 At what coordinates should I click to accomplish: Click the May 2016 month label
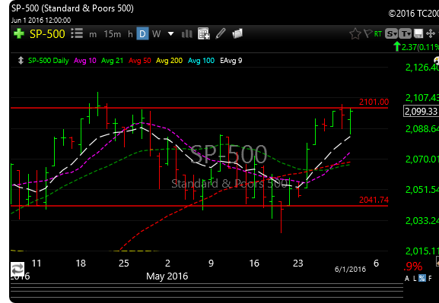[167, 276]
